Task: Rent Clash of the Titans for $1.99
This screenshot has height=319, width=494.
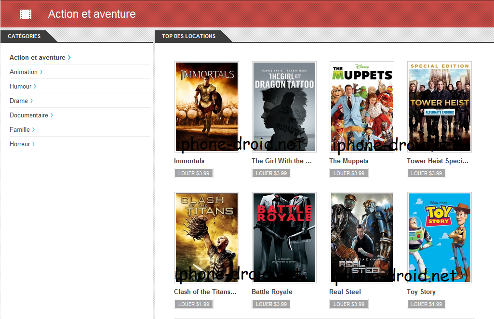Action: tap(194, 304)
